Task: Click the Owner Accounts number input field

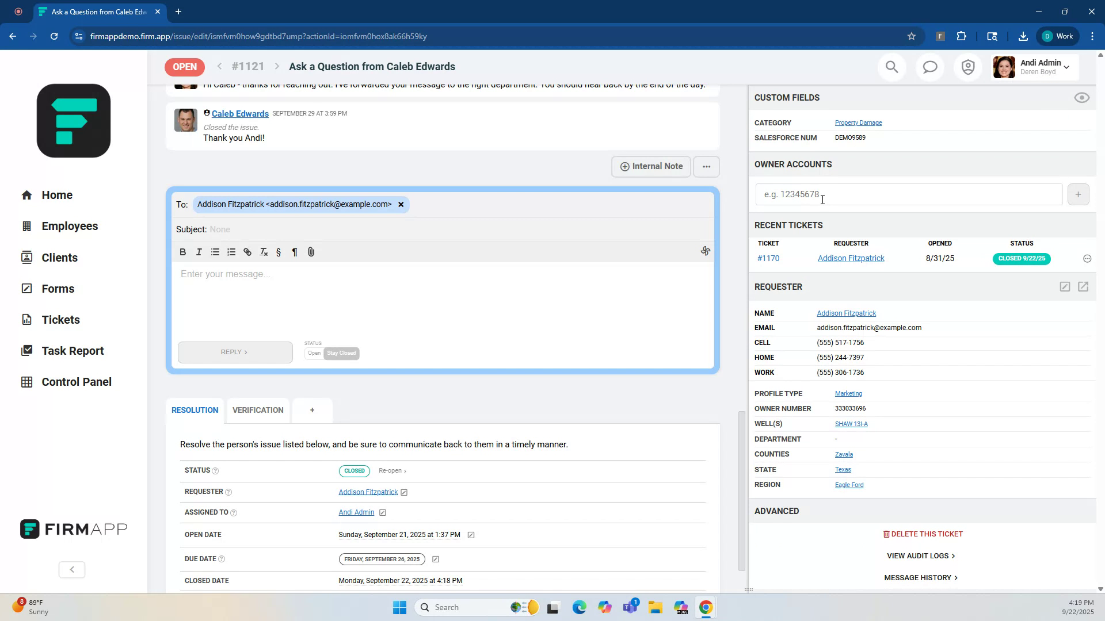Action: pyautogui.click(x=908, y=194)
